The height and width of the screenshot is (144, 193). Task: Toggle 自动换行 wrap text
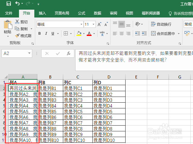pos(161,24)
